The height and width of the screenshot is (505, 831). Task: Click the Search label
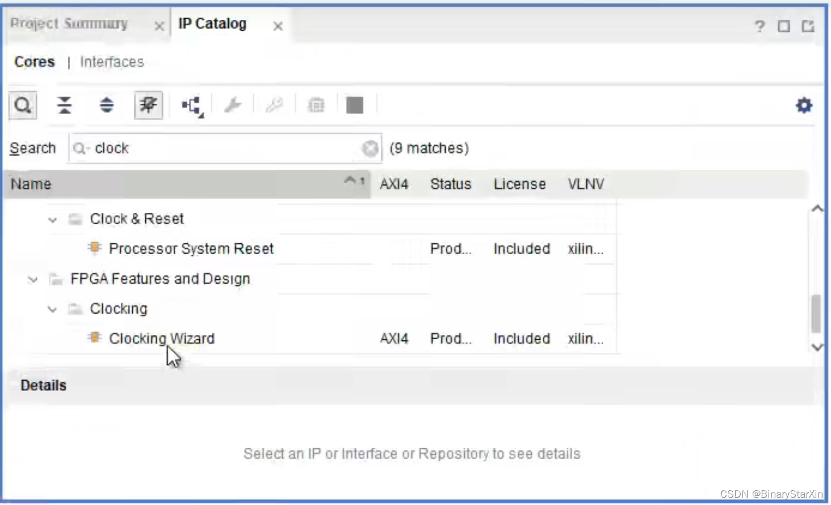click(x=32, y=149)
